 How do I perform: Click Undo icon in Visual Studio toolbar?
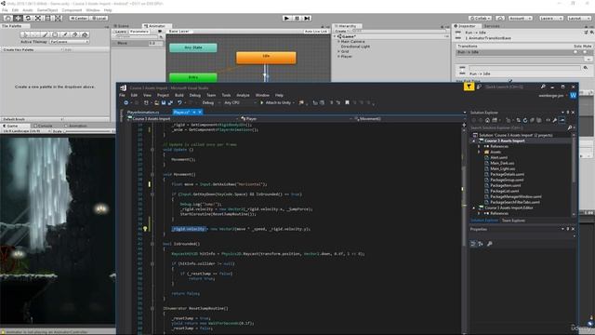pos(179,103)
